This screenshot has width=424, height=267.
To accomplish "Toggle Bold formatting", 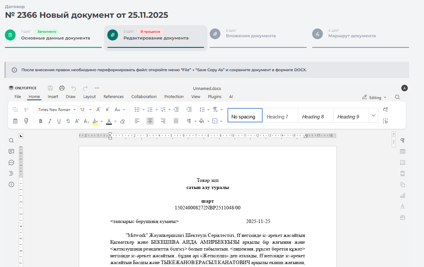I will pos(41,121).
